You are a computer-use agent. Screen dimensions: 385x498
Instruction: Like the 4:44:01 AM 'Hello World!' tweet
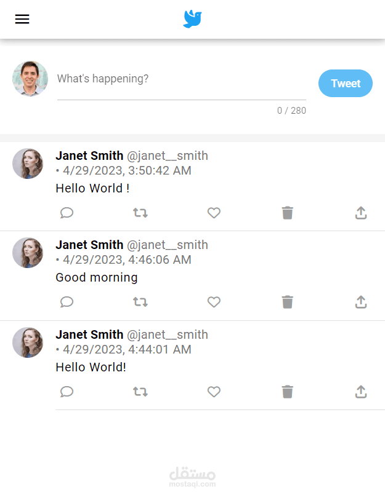coord(214,392)
